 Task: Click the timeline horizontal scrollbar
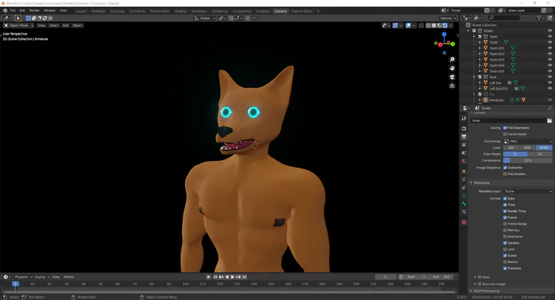point(229,292)
